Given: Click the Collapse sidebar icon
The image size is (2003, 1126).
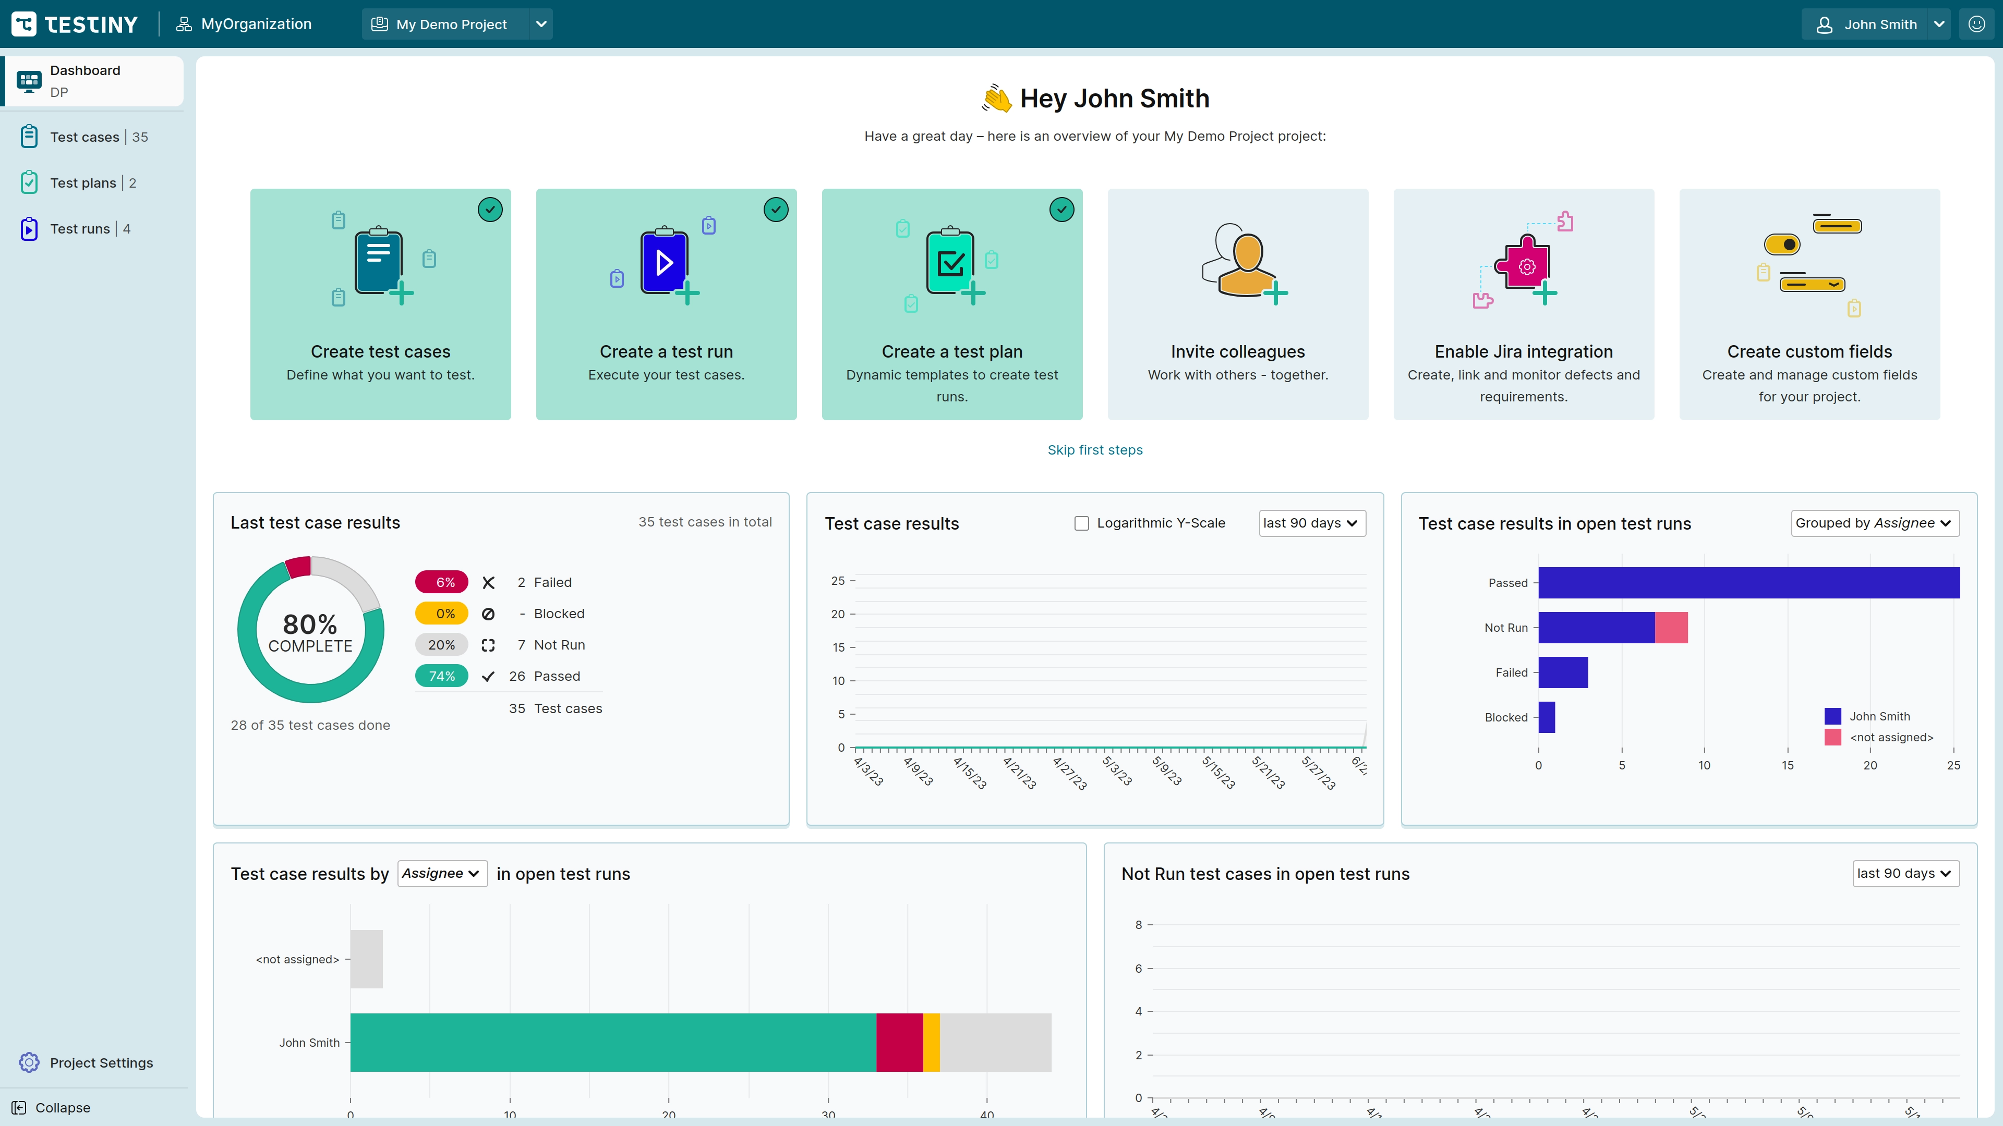Looking at the screenshot, I should point(19,1107).
